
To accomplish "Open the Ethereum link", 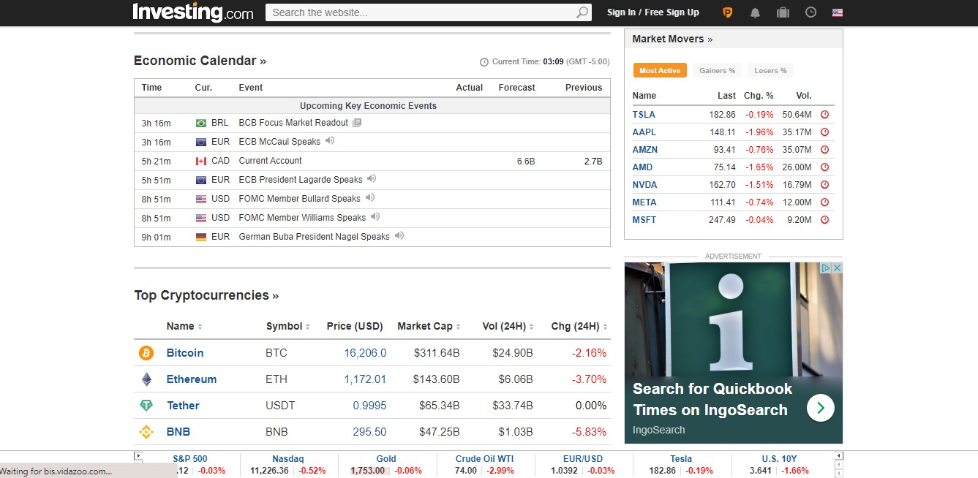I will coord(192,379).
